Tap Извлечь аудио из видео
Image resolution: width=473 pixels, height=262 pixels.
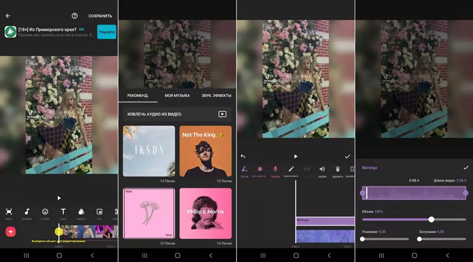point(176,114)
